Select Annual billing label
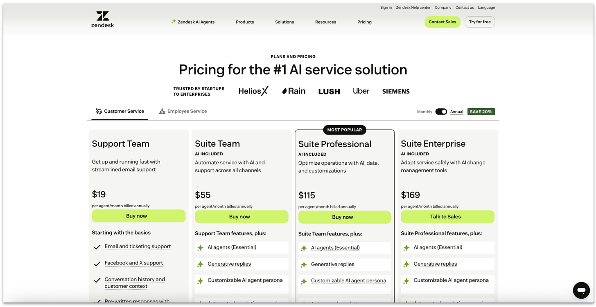 pyautogui.click(x=457, y=112)
